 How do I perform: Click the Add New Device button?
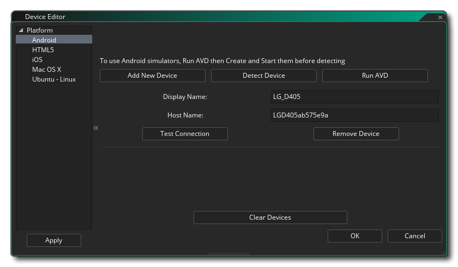(152, 76)
